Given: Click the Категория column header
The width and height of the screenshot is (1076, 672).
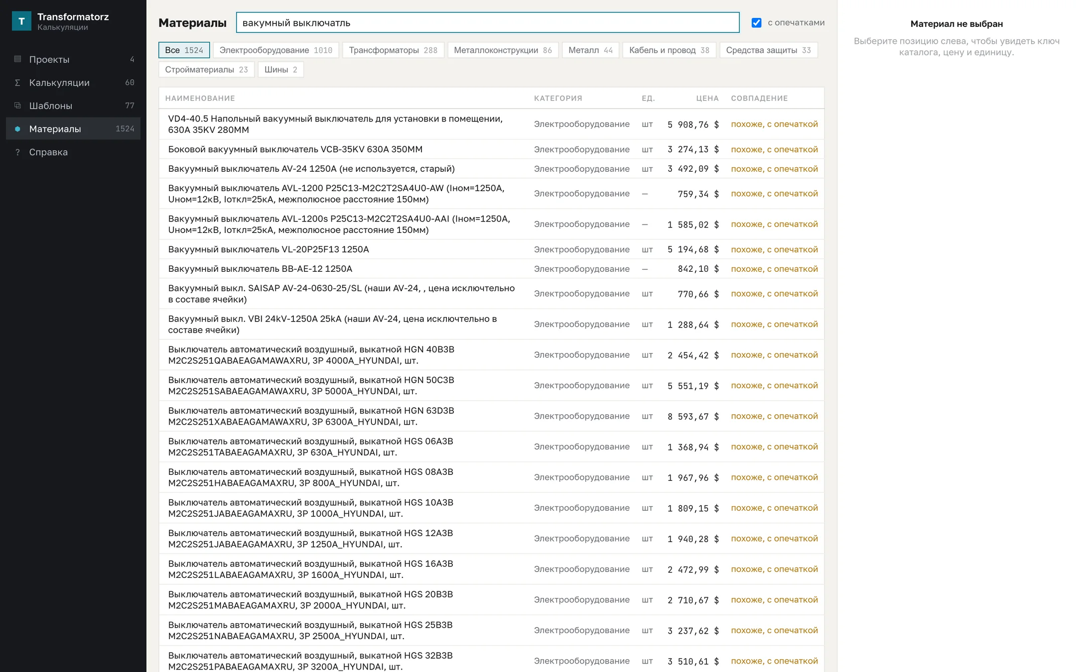Looking at the screenshot, I should [558, 99].
